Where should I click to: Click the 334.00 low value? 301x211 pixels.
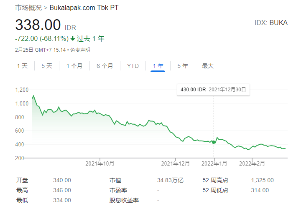pyautogui.click(x=62, y=200)
